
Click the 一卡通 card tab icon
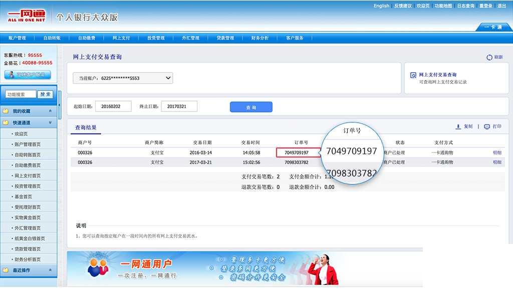493,28
